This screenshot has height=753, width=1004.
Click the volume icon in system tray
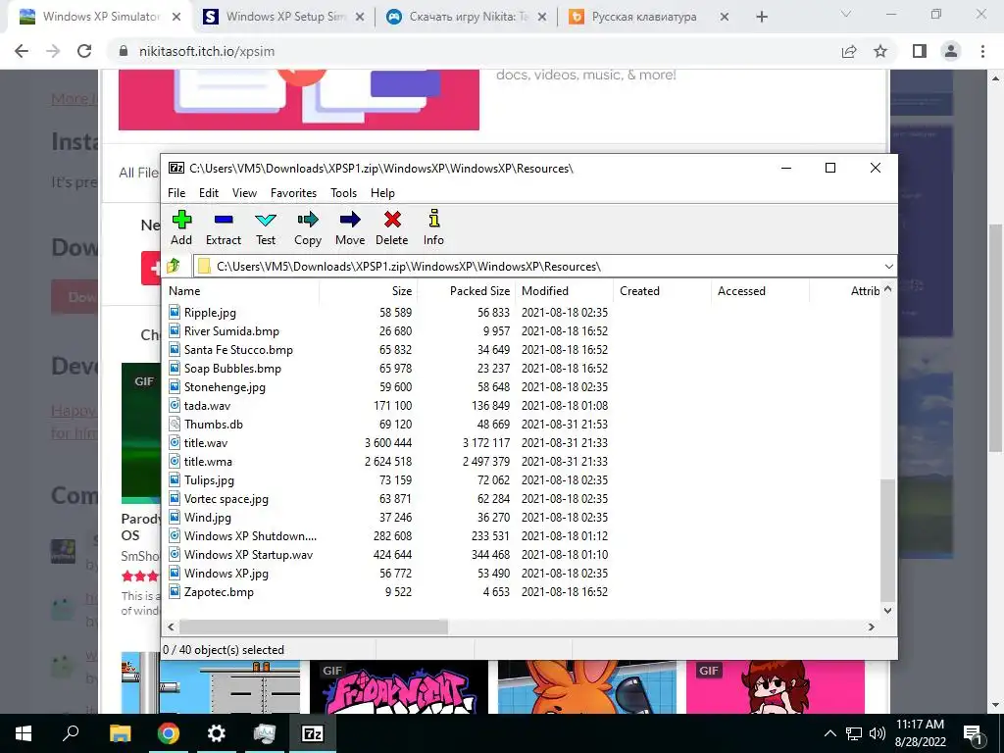click(x=878, y=733)
